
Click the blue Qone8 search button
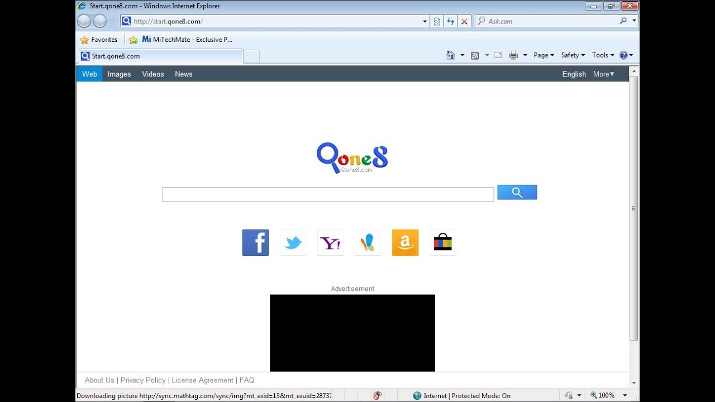coord(517,193)
